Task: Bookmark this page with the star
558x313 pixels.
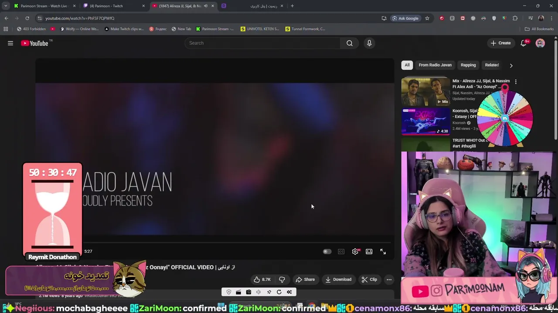Action: tap(427, 18)
